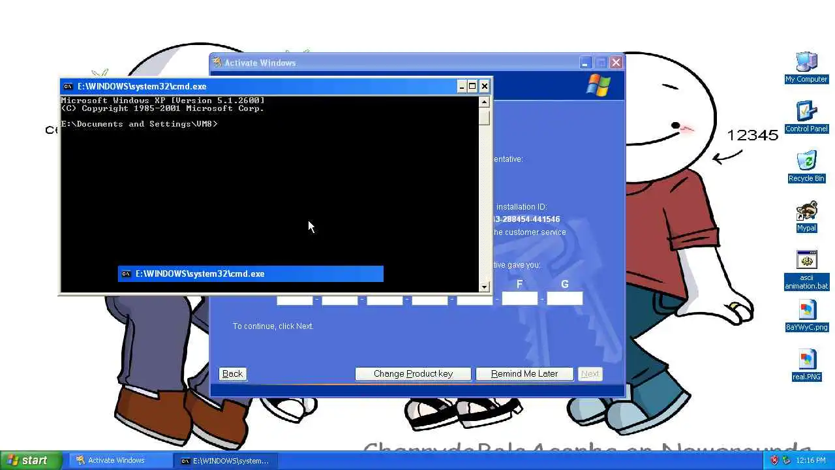Image resolution: width=835 pixels, height=470 pixels.
Task: Click the cmd.exe title bar icon
Action: click(68, 86)
